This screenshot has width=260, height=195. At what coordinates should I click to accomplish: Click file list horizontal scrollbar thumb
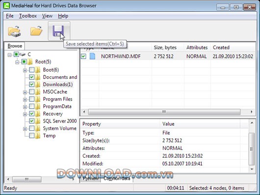point(164,112)
